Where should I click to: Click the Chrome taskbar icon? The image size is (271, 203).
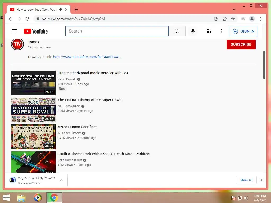pos(54,198)
